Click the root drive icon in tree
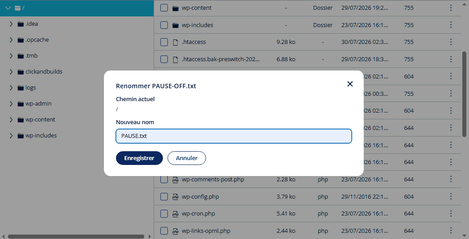 coord(18,8)
